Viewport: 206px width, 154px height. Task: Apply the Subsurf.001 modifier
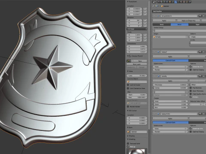(170, 118)
